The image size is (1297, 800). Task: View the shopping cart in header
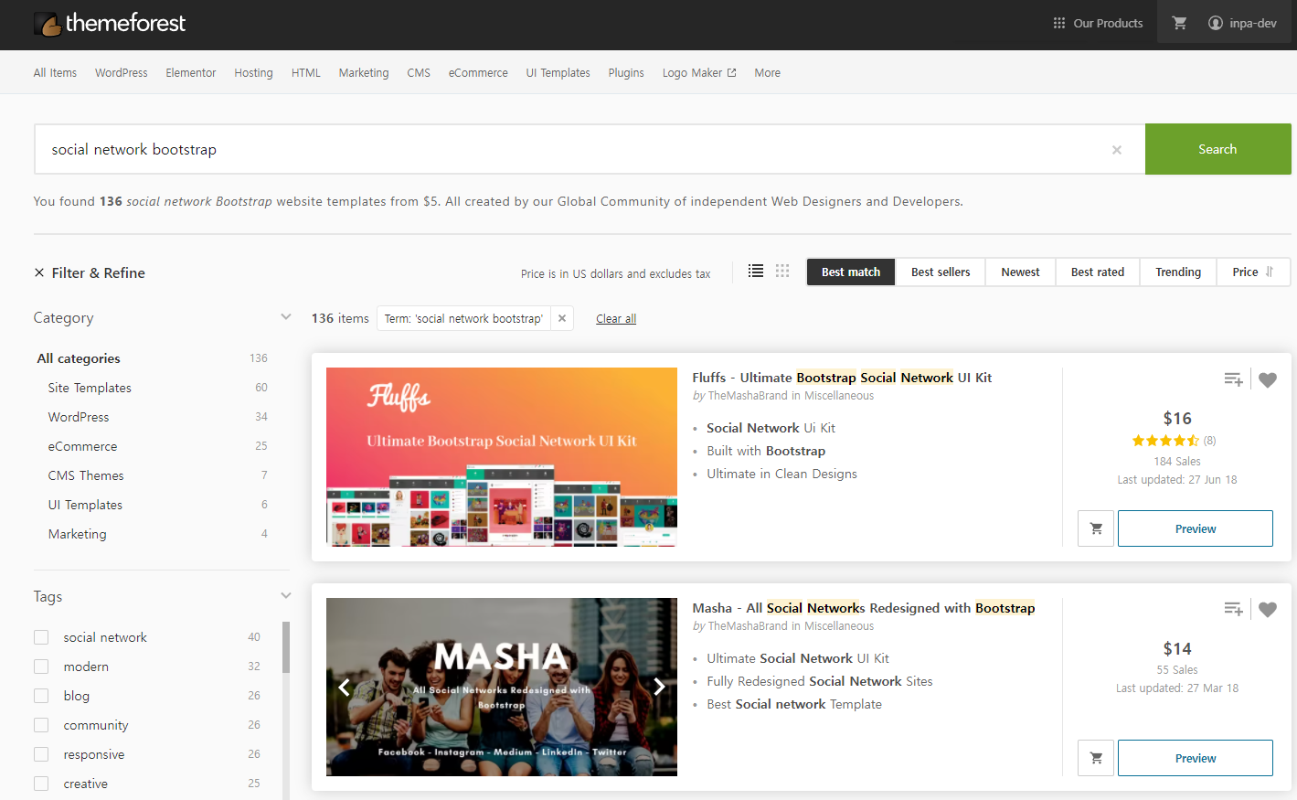1179,23
